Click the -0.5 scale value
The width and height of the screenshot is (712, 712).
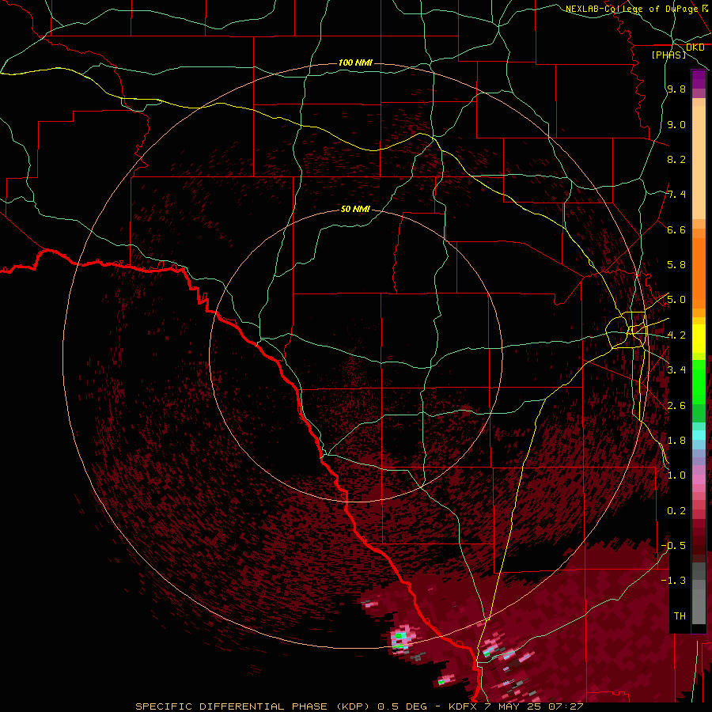(x=673, y=546)
